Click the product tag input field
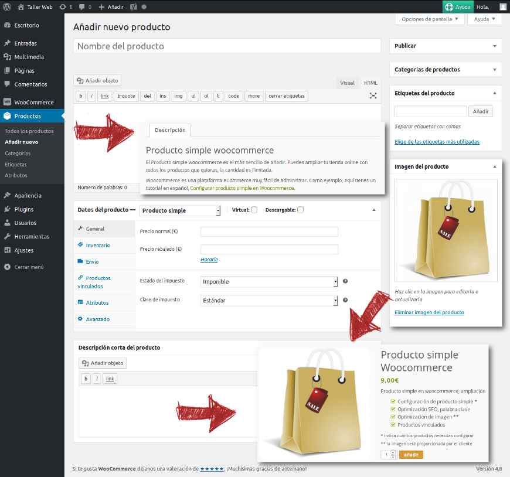 tap(430, 111)
